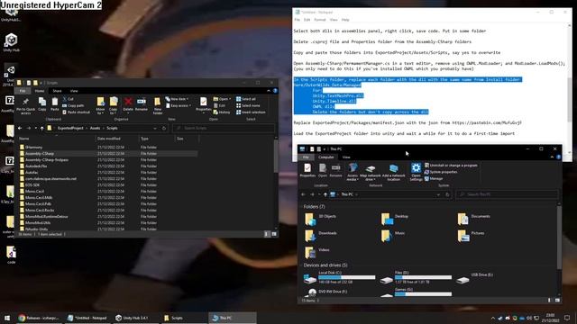Click Properties in Scripts window ribbon
Image resolution: width=577 pixels, height=324 pixels.
(x=203, y=104)
